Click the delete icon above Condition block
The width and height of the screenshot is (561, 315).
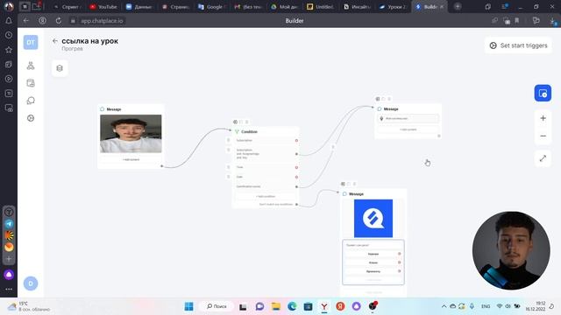coord(246,122)
